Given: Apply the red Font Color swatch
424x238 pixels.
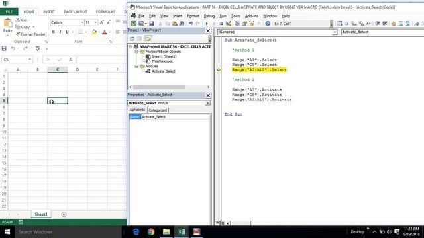Looking at the screenshot, I should tap(105, 32).
